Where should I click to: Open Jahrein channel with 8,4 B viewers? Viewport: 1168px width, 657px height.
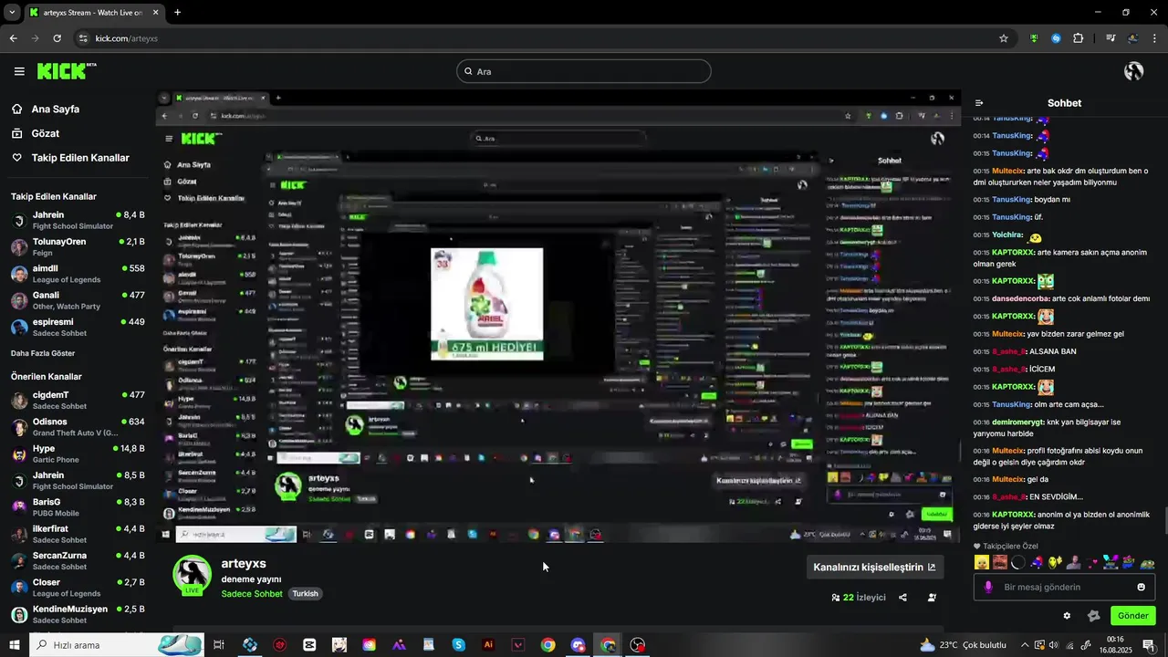point(78,221)
